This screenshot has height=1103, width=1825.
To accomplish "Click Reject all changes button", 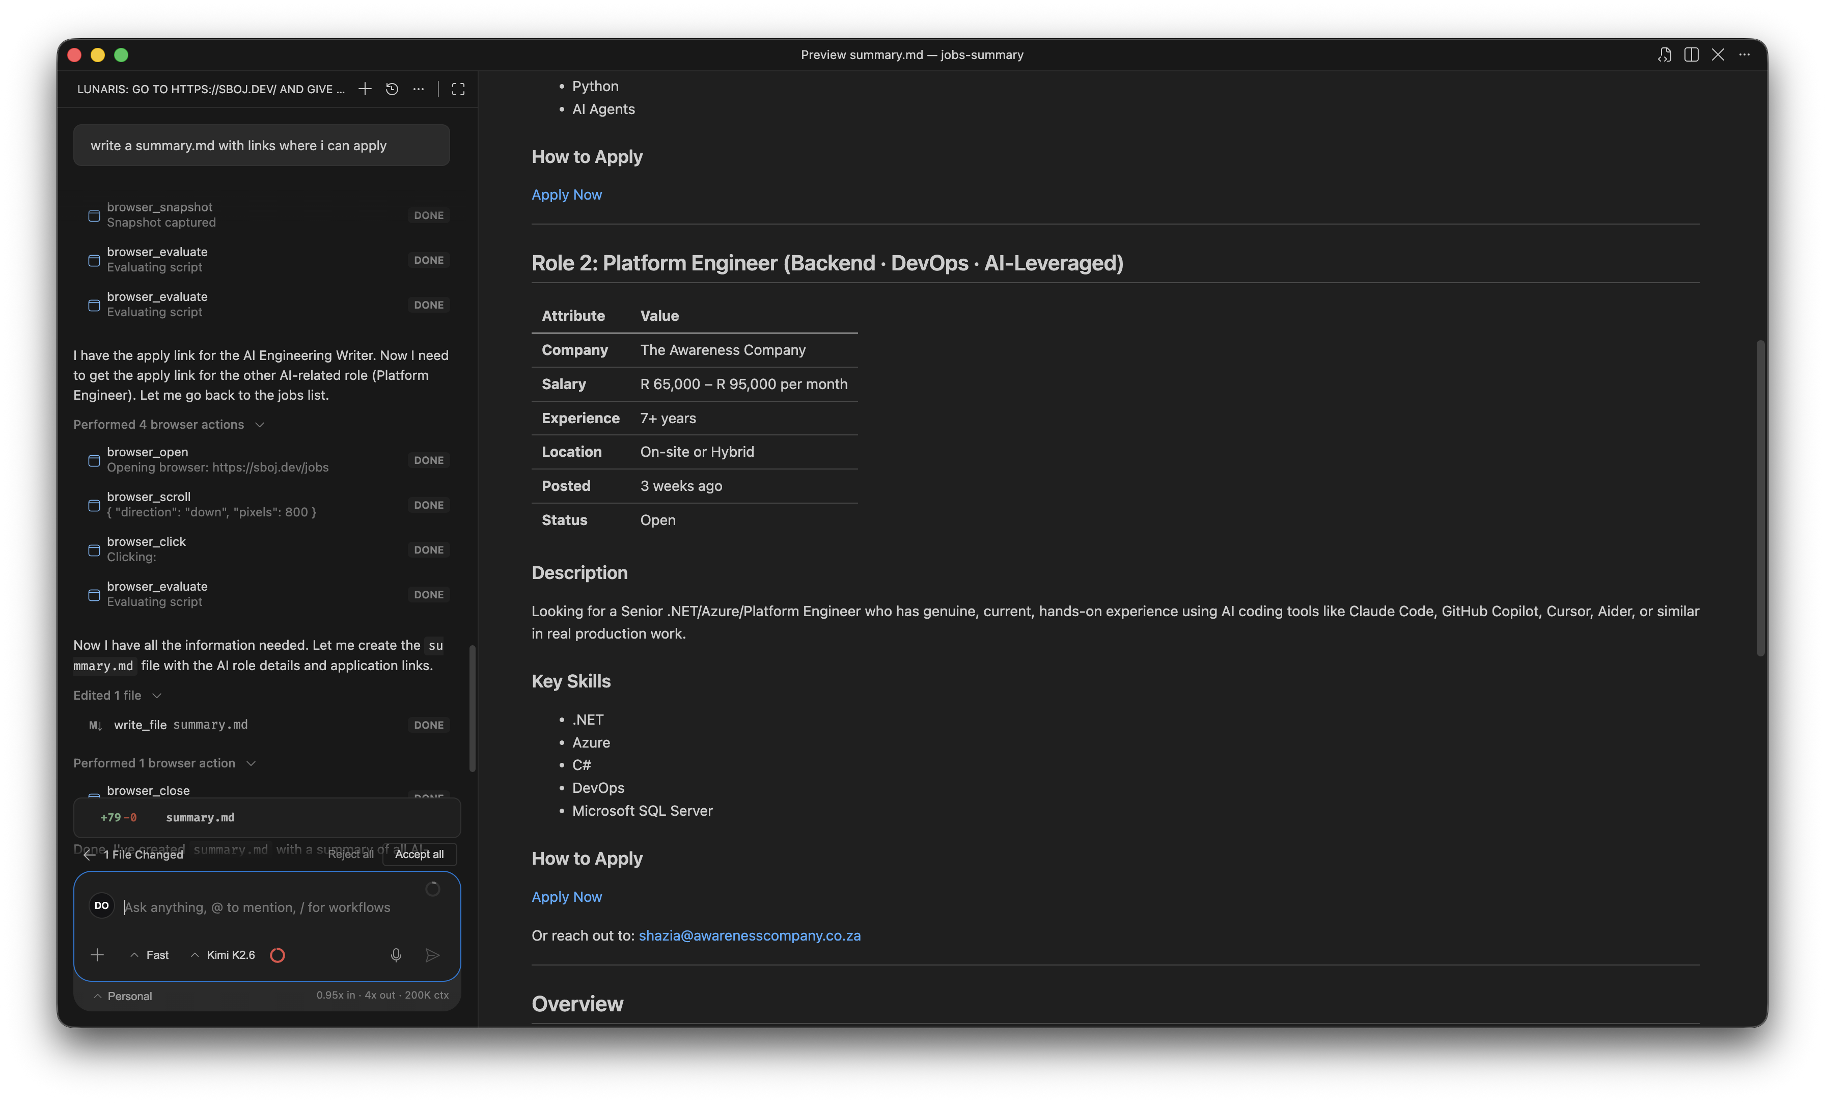I will (x=350, y=854).
